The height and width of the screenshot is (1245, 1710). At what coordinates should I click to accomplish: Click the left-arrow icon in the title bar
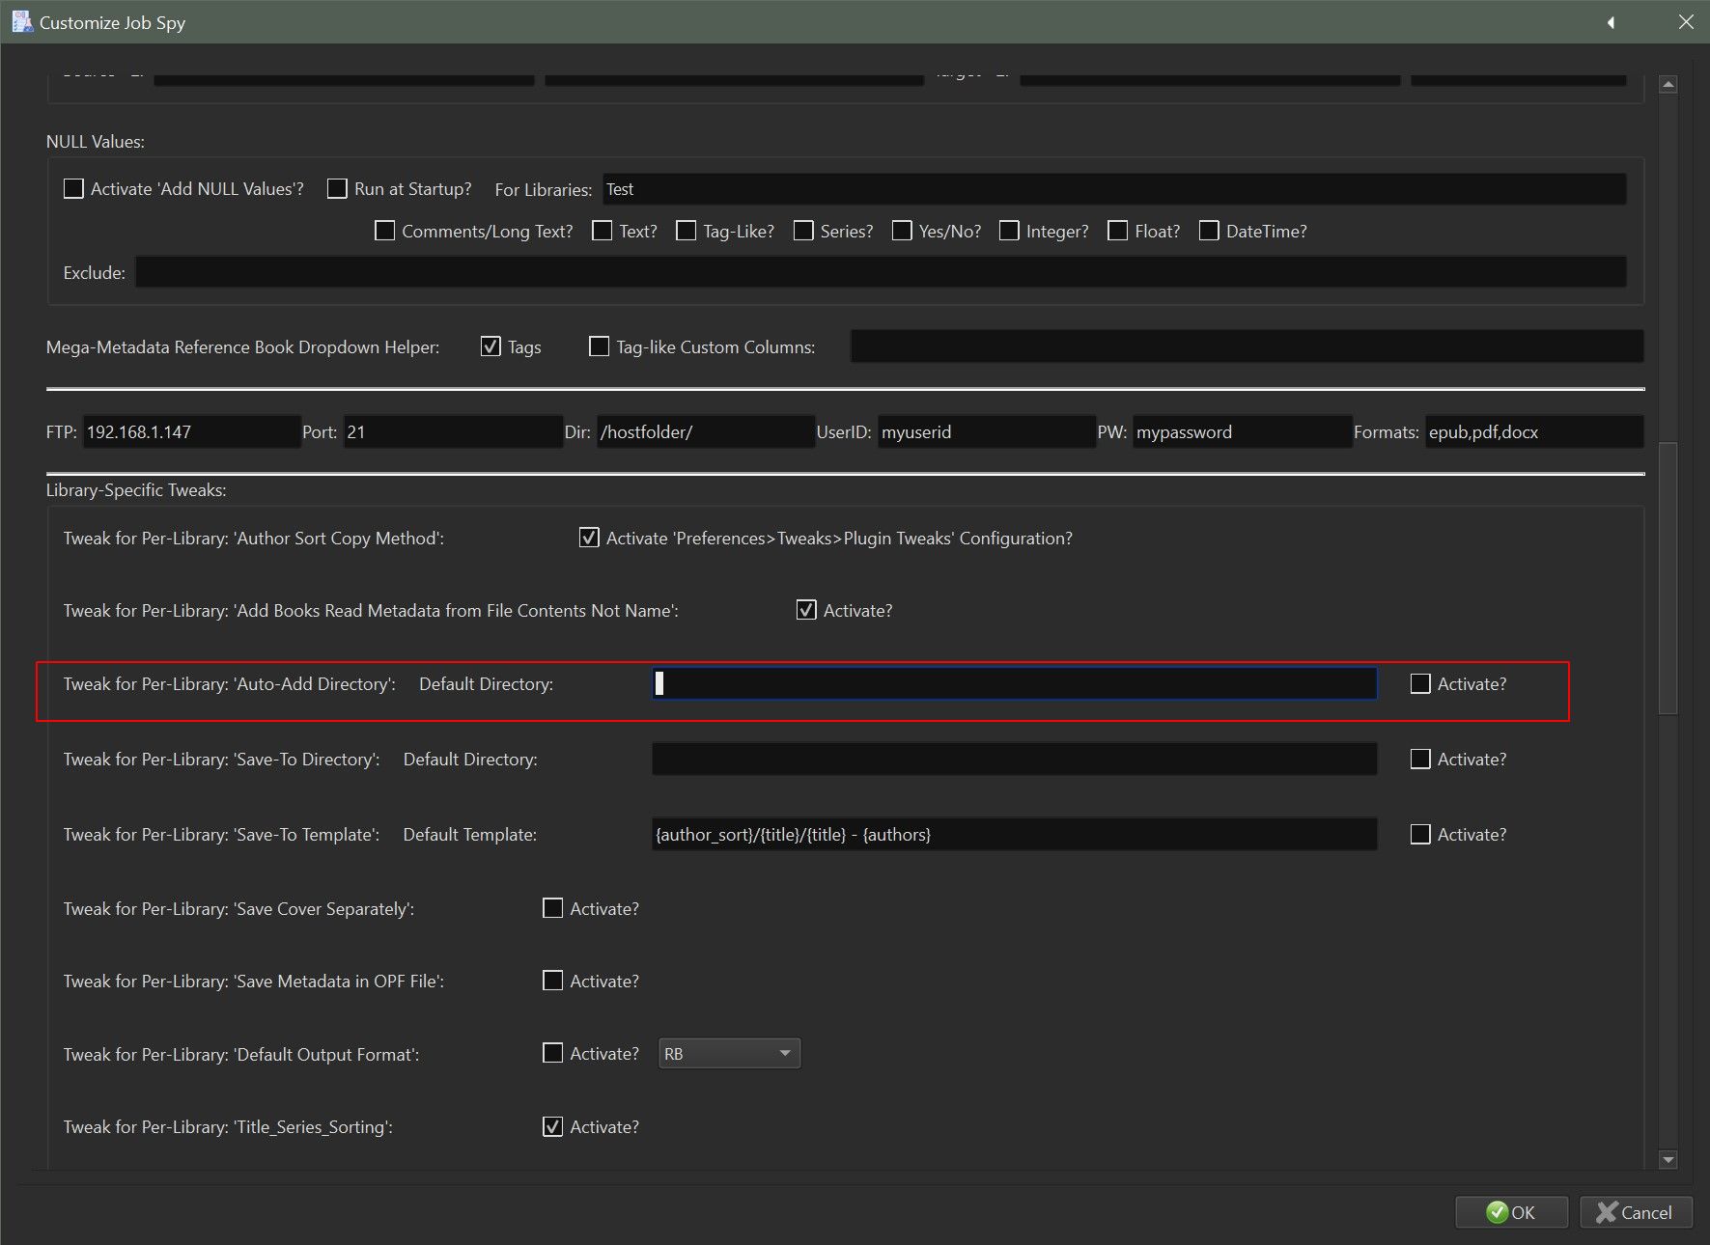tap(1611, 22)
